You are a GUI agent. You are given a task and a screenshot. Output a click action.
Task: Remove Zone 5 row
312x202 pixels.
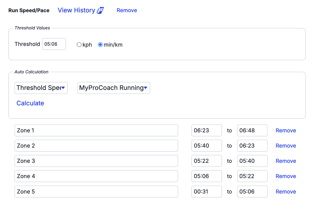286,192
